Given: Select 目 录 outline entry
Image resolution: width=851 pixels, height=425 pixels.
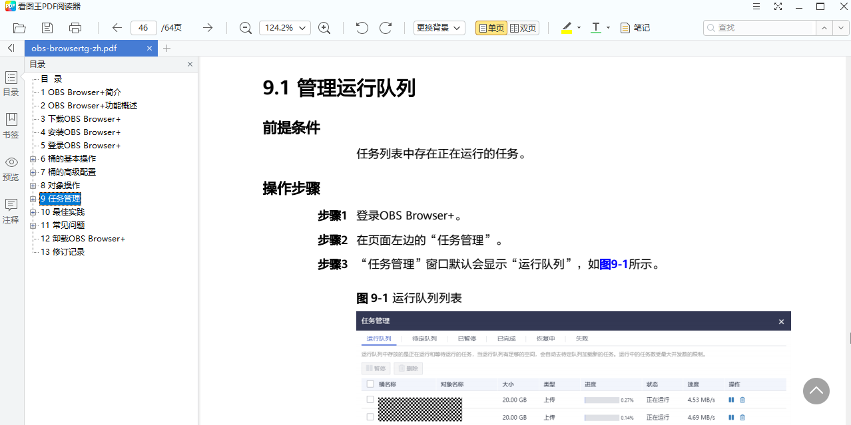Looking at the screenshot, I should tap(51, 79).
